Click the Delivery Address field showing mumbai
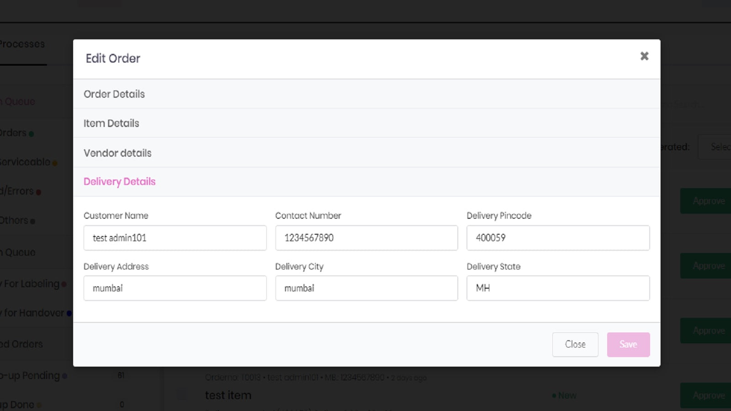The height and width of the screenshot is (411, 731). (175, 288)
